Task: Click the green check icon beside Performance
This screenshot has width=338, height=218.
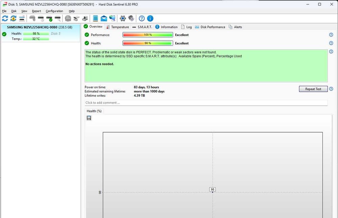Action: [87, 35]
